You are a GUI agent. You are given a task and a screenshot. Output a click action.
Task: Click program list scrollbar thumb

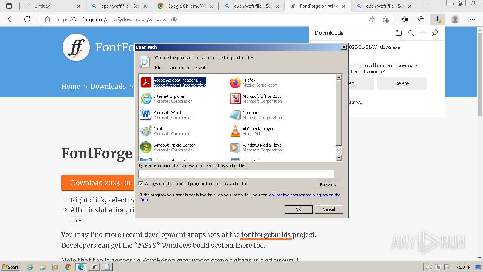(339, 113)
